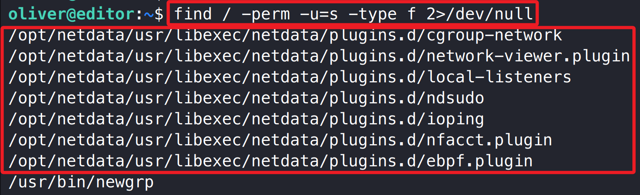Click the ndsudo binary name
This screenshot has height=195, width=640.
(x=455, y=99)
